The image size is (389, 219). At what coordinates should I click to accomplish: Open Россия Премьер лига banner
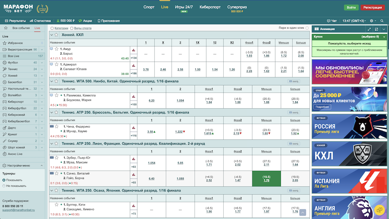349,126
